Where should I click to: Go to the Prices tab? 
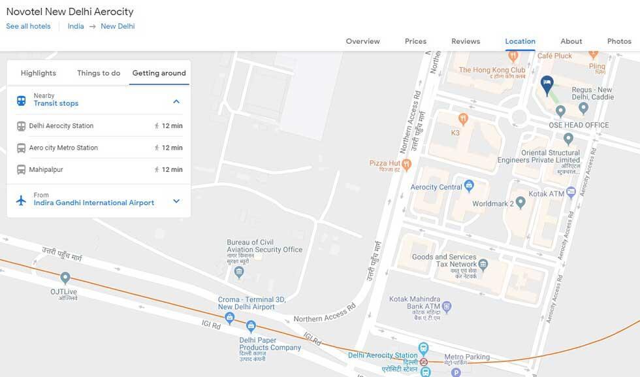click(x=415, y=41)
